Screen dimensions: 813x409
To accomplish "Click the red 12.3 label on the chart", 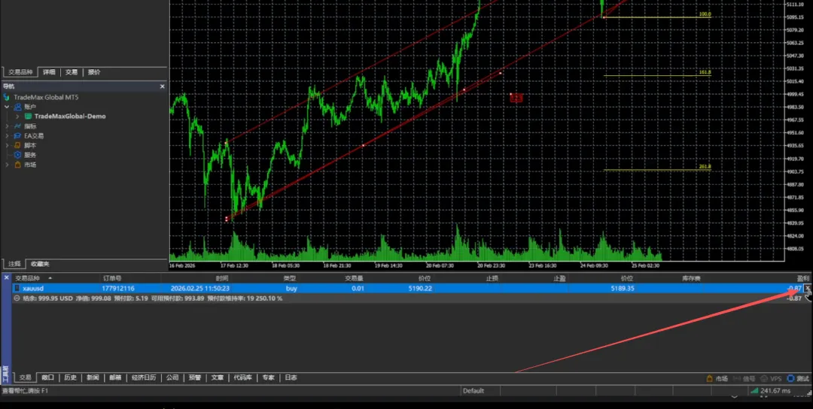I will tap(516, 98).
